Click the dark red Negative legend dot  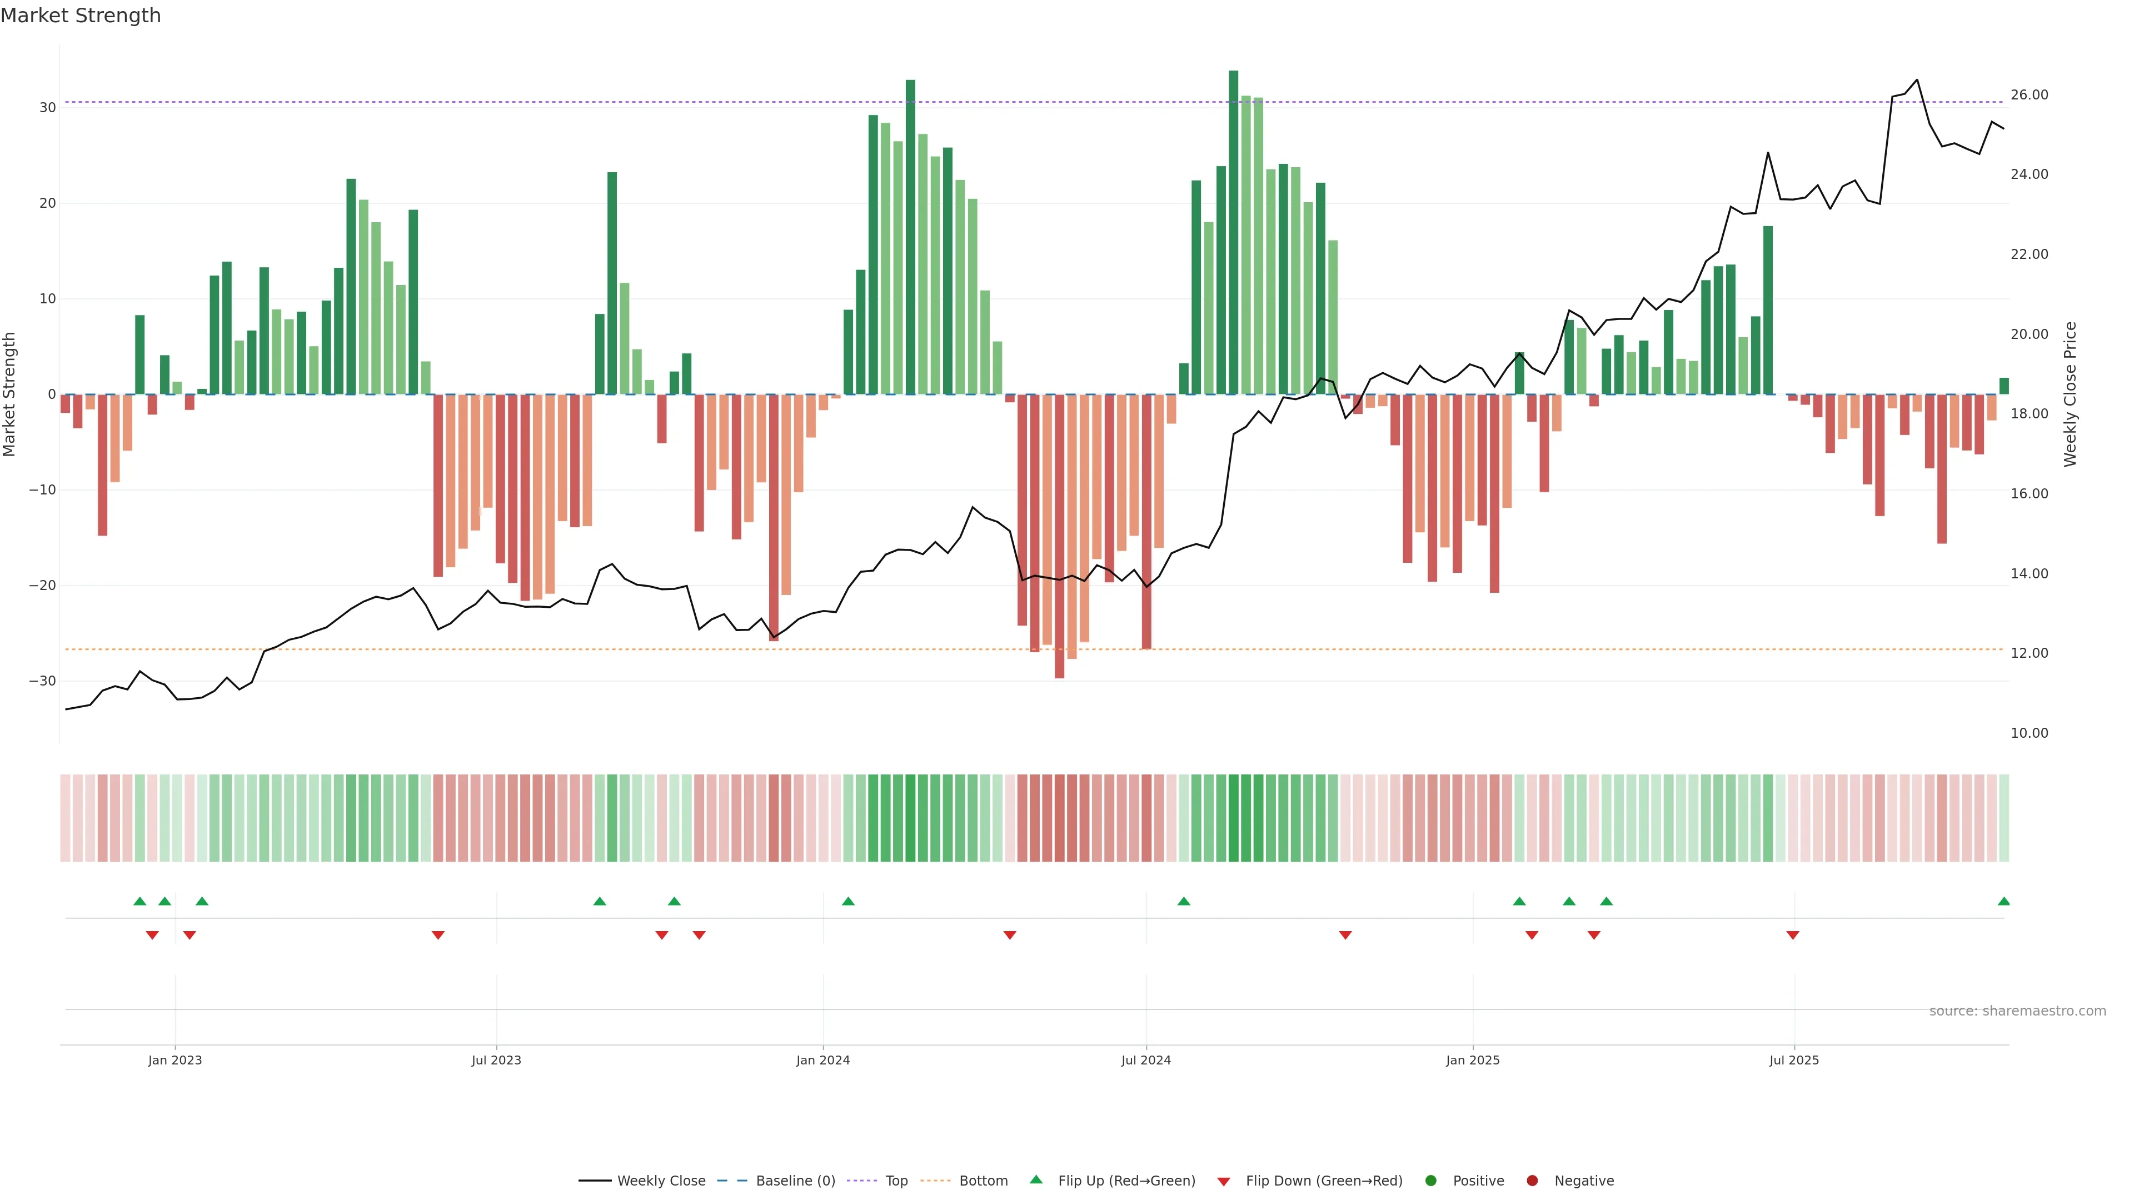[1532, 1181]
